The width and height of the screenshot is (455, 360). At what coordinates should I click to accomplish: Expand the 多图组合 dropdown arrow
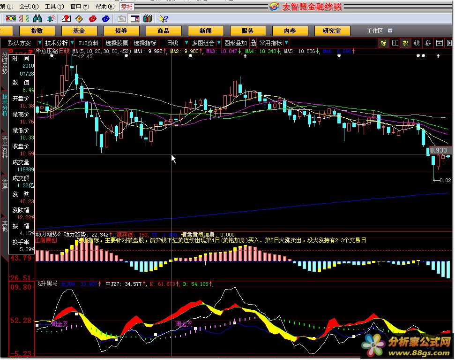[x=219, y=43]
